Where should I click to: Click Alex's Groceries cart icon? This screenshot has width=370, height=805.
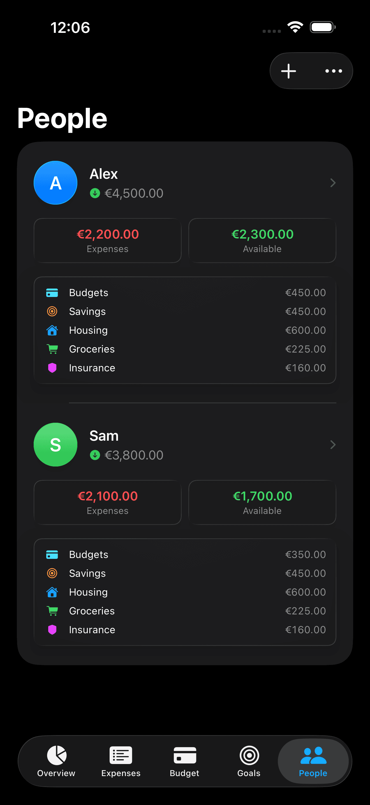pos(52,349)
